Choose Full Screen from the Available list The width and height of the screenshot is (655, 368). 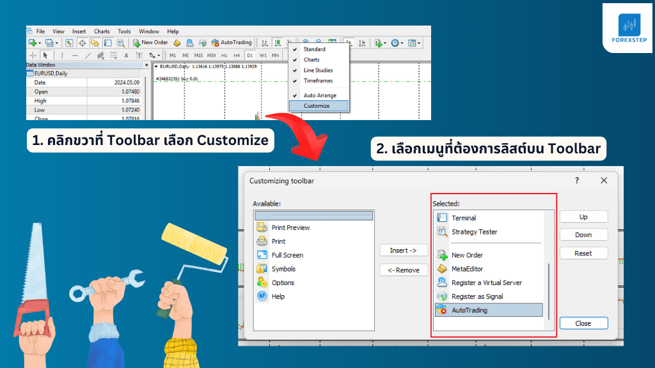tap(287, 255)
